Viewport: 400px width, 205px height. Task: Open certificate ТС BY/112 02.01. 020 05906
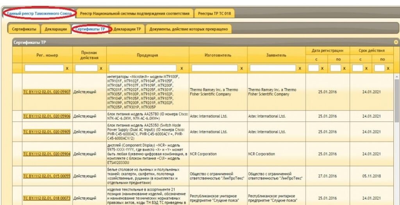point(47,116)
